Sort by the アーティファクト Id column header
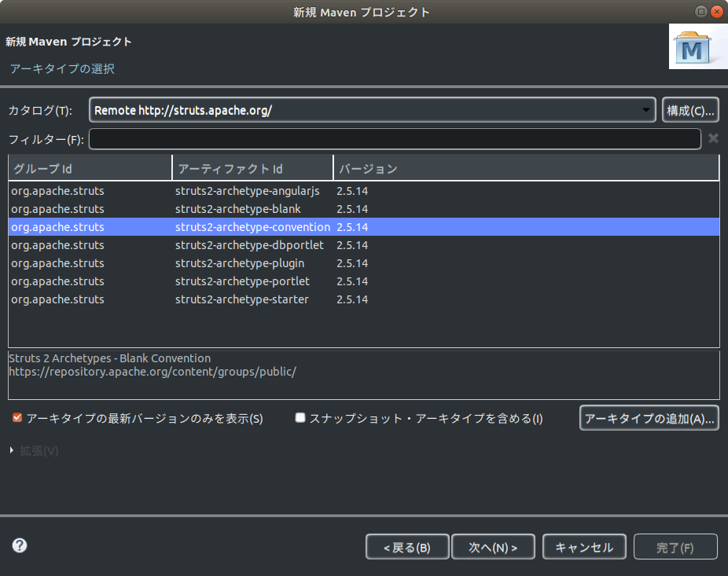 point(252,168)
